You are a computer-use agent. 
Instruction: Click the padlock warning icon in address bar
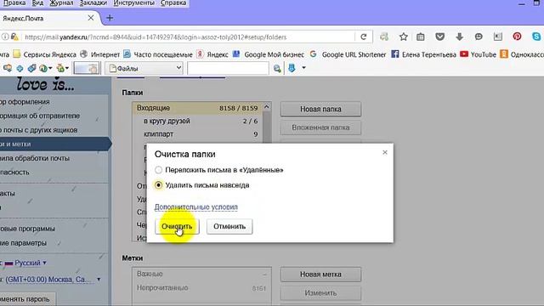click(14, 37)
